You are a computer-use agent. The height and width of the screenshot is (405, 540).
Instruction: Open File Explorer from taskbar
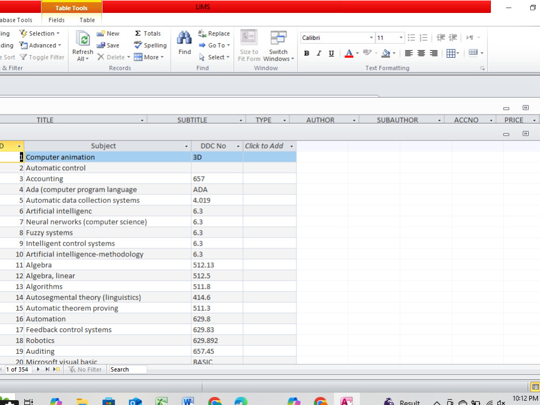[x=82, y=401]
